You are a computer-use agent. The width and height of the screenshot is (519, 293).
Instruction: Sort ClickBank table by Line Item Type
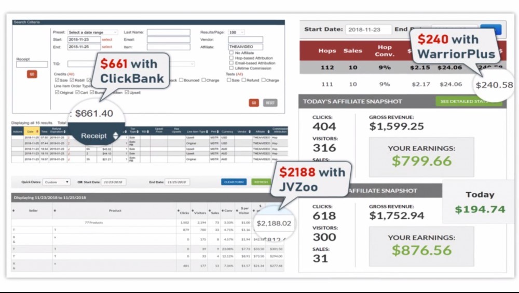198,131
